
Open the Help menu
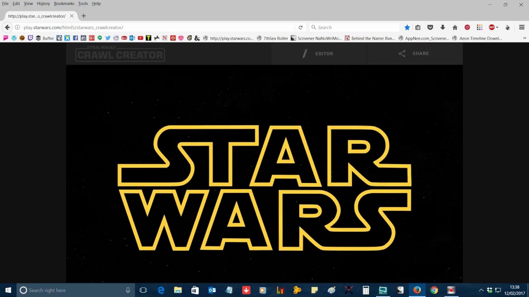point(96,3)
